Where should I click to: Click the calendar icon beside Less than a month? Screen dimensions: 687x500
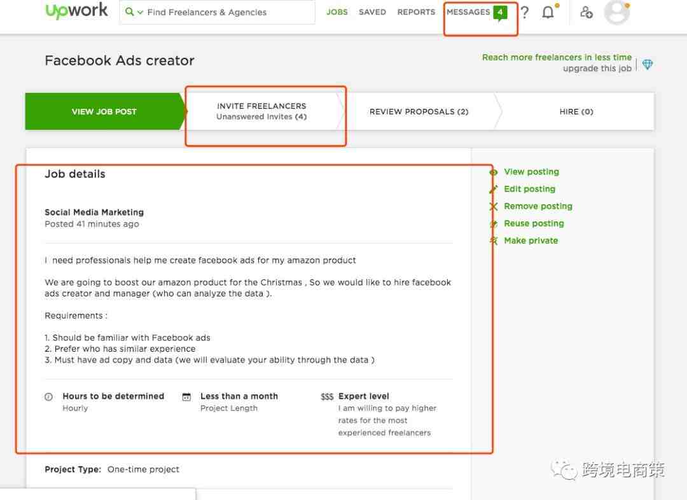tap(186, 397)
